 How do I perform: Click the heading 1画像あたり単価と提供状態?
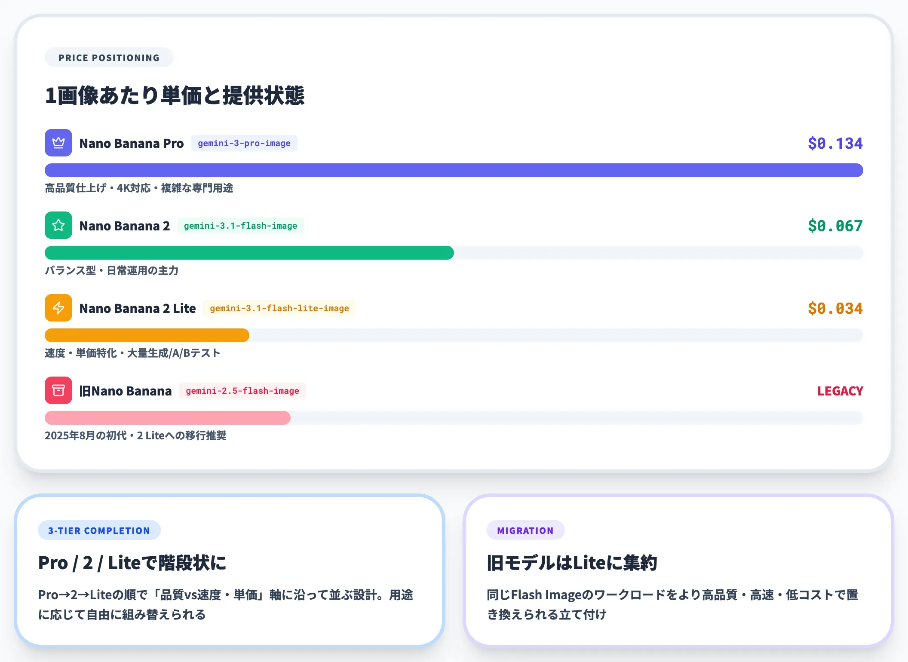point(175,95)
